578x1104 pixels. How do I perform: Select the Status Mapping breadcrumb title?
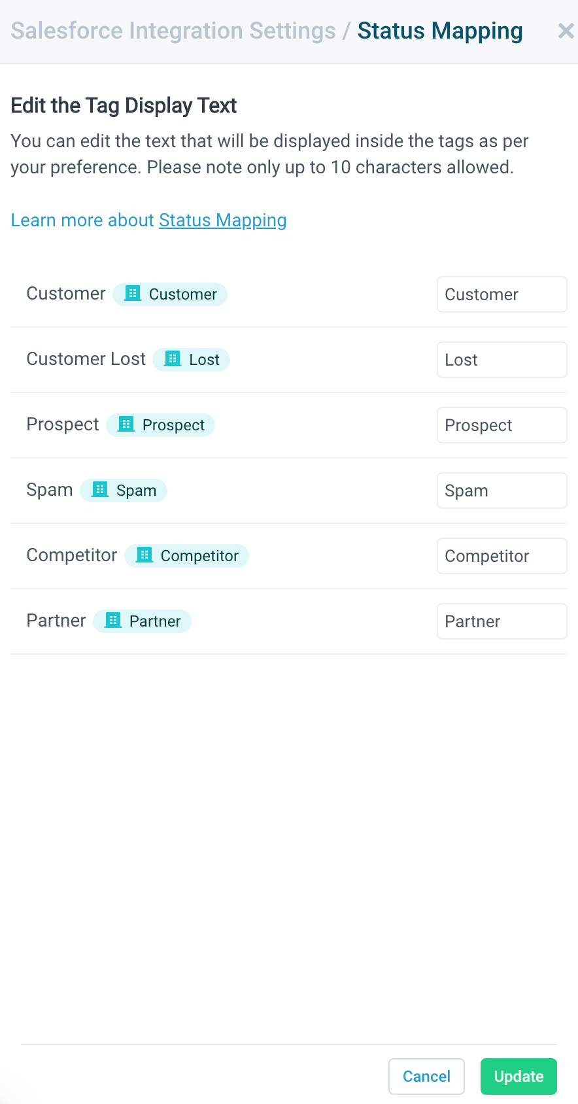pos(439,30)
